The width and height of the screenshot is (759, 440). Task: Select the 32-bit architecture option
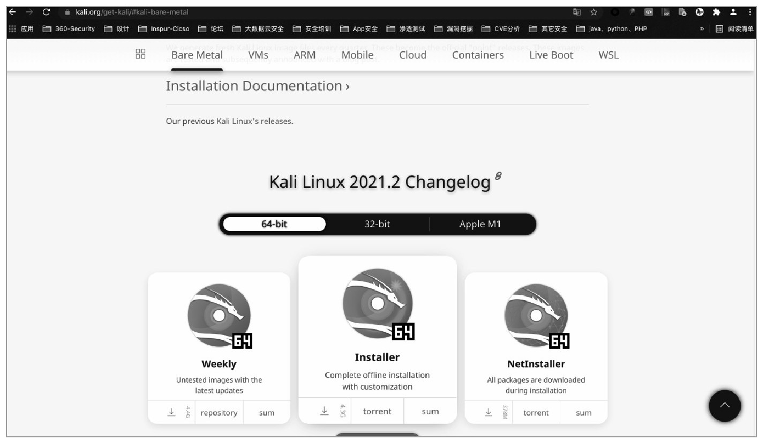377,224
